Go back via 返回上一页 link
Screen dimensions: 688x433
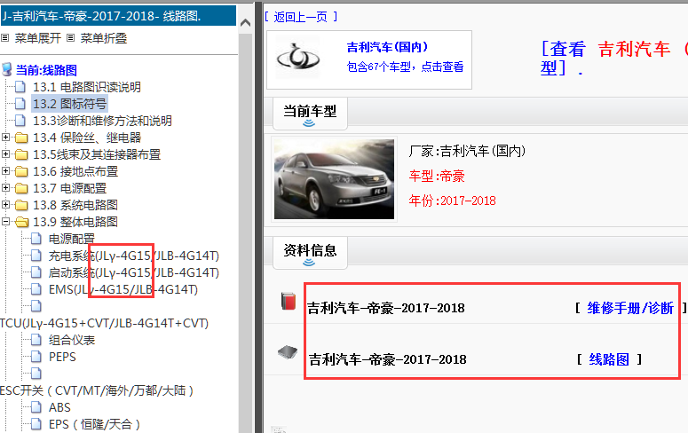point(301,17)
